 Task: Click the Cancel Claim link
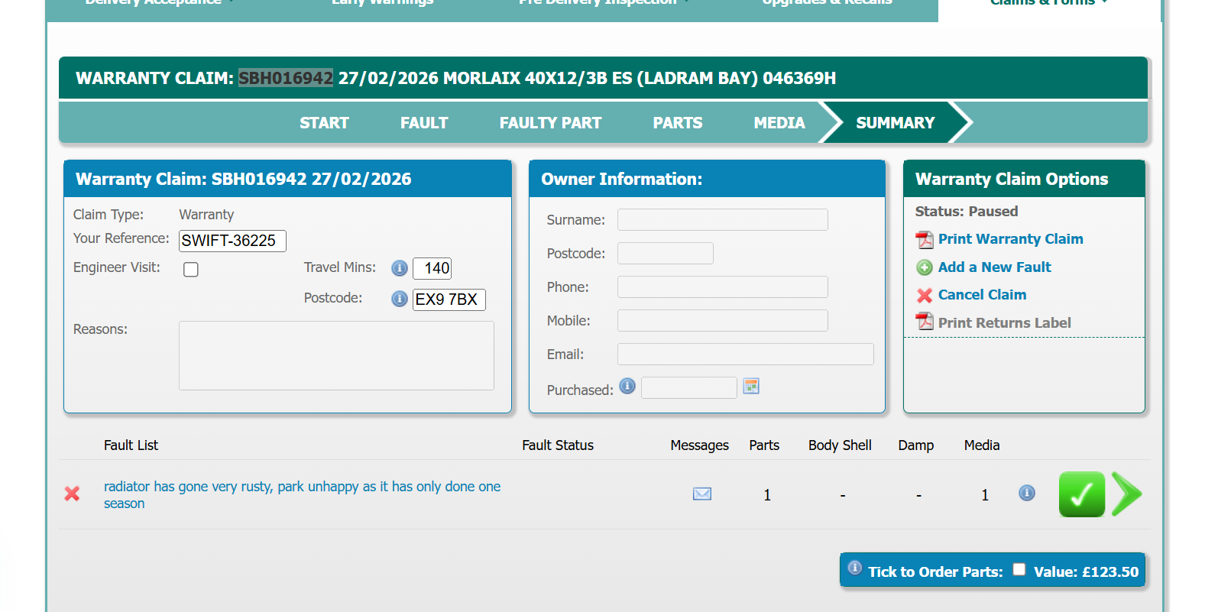coord(981,295)
